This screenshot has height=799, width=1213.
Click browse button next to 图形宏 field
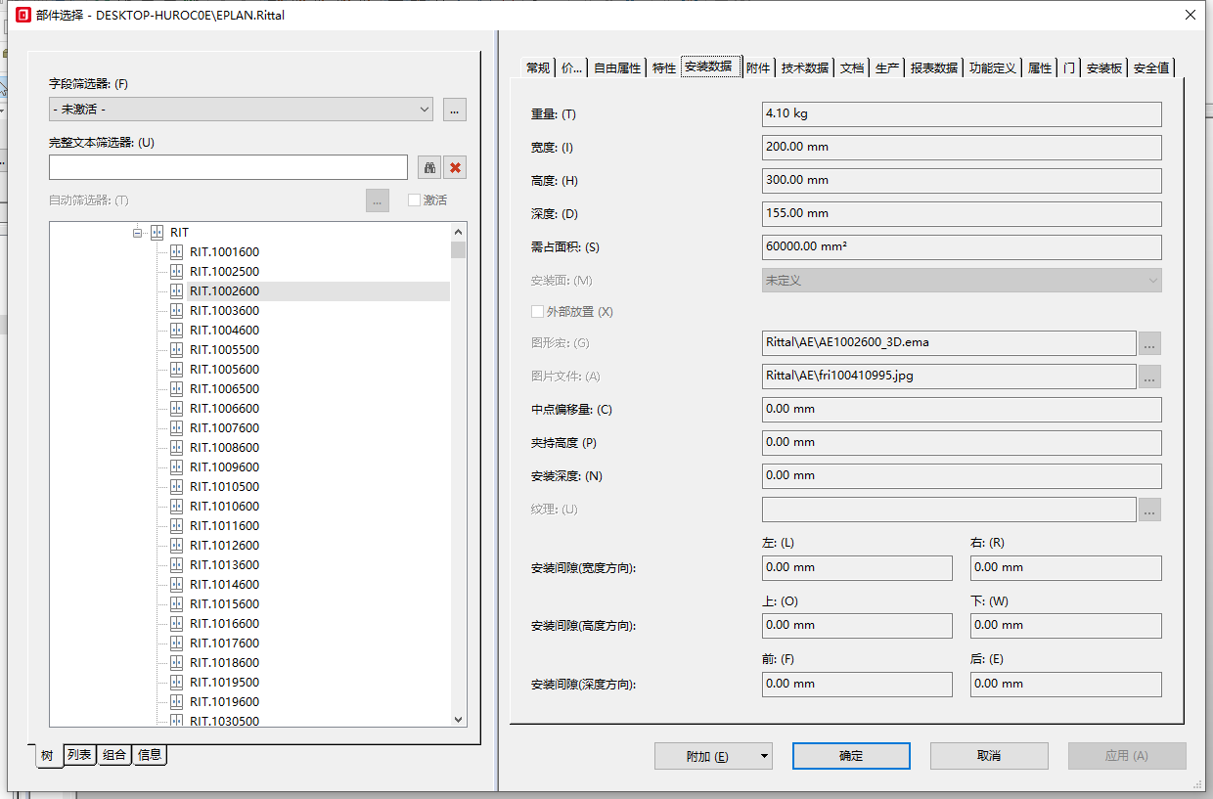(1149, 343)
